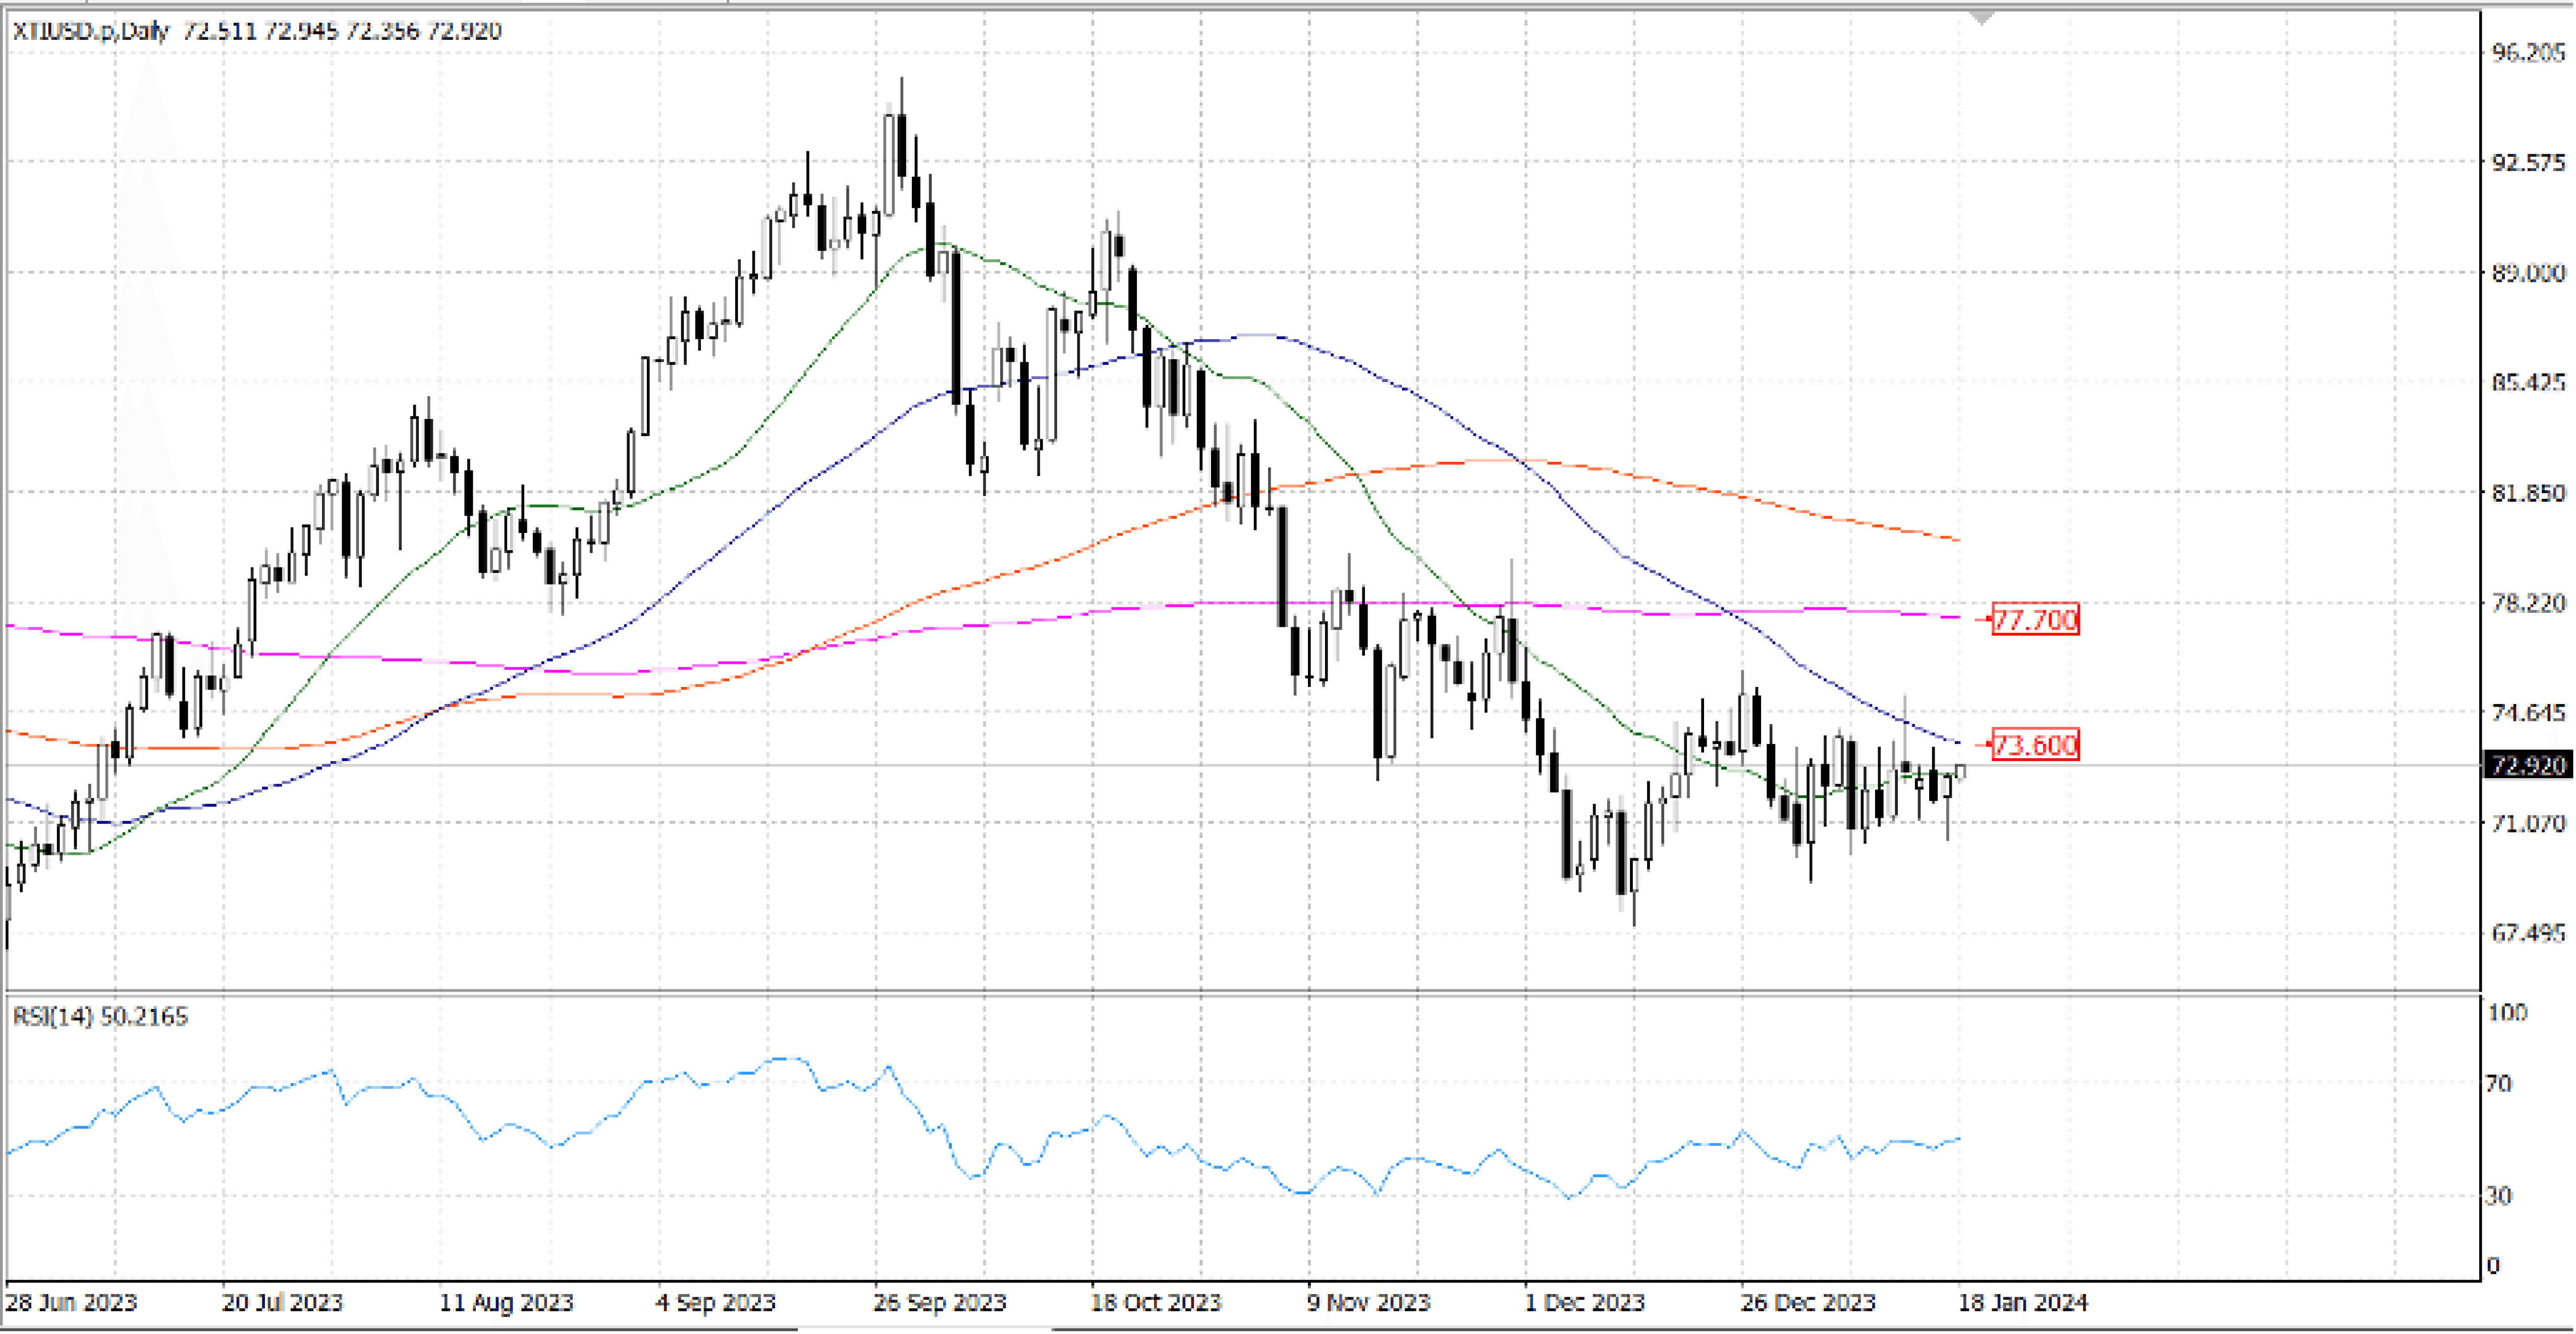2576x1334 pixels.
Task: Click the 26 Sep 2023 date label
Action: coord(939,1303)
